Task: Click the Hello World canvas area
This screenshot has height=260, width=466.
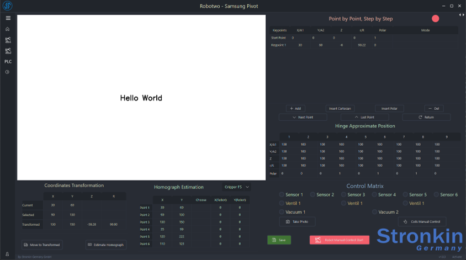Action: (x=141, y=98)
